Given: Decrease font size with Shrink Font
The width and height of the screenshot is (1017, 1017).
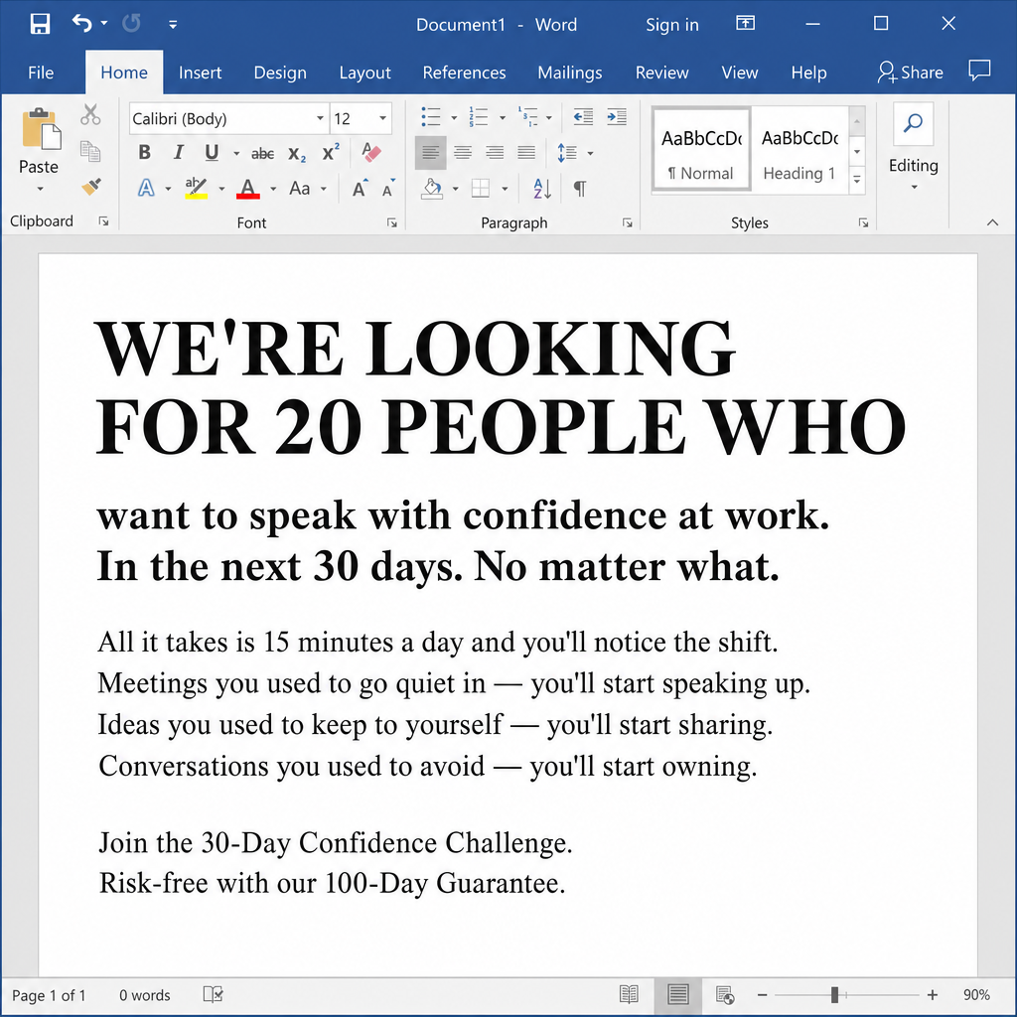Looking at the screenshot, I should [x=388, y=188].
